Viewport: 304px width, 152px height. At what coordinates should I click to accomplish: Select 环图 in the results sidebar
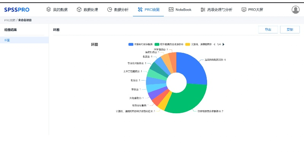coord(7,40)
